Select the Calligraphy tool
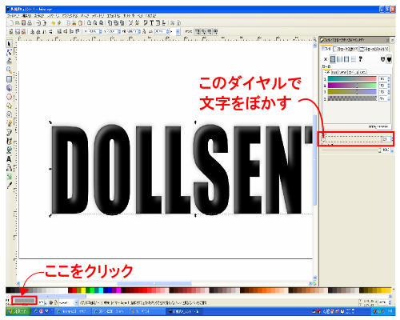The width and height of the screenshot is (400, 320). [x=9, y=141]
